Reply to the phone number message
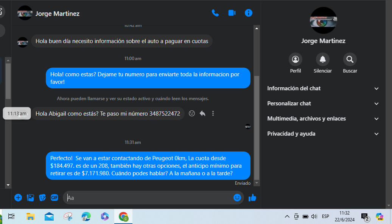This screenshot has width=392, height=224. [202, 113]
